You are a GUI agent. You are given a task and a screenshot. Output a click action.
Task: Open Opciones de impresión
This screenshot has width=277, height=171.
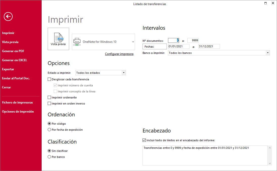[18, 112]
